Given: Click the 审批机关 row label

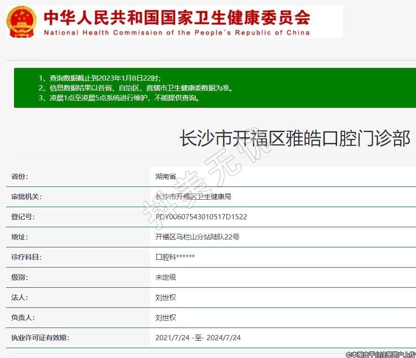Looking at the screenshot, I should click(26, 197).
